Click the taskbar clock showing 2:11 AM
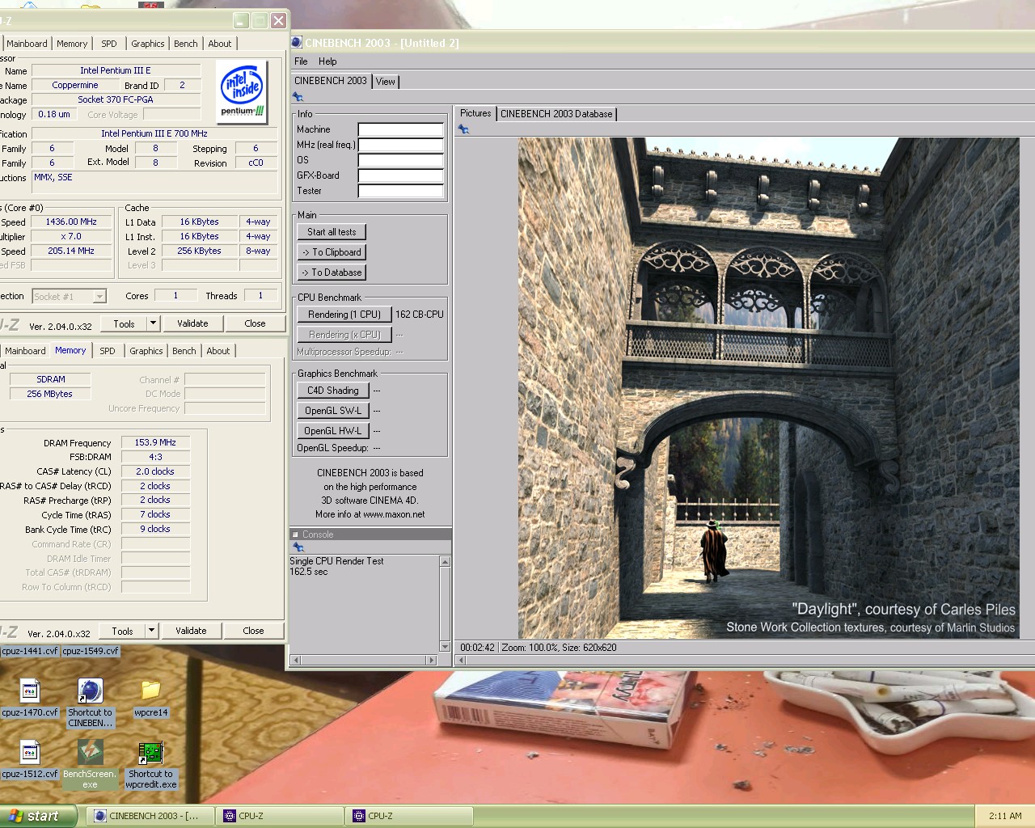1035x828 pixels. pyautogui.click(x=1005, y=816)
